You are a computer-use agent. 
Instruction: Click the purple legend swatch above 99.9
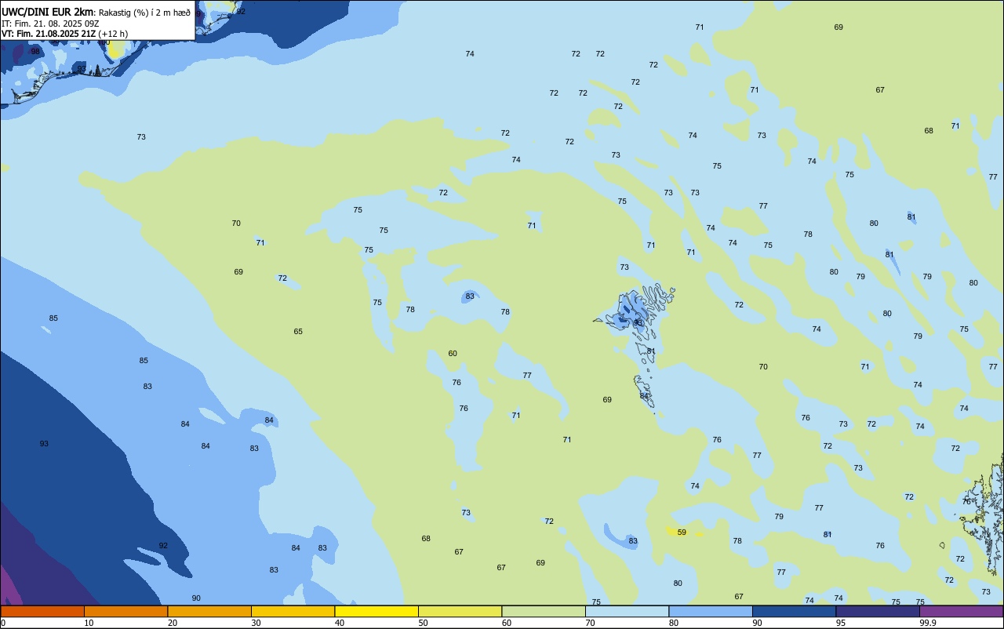[x=961, y=611]
